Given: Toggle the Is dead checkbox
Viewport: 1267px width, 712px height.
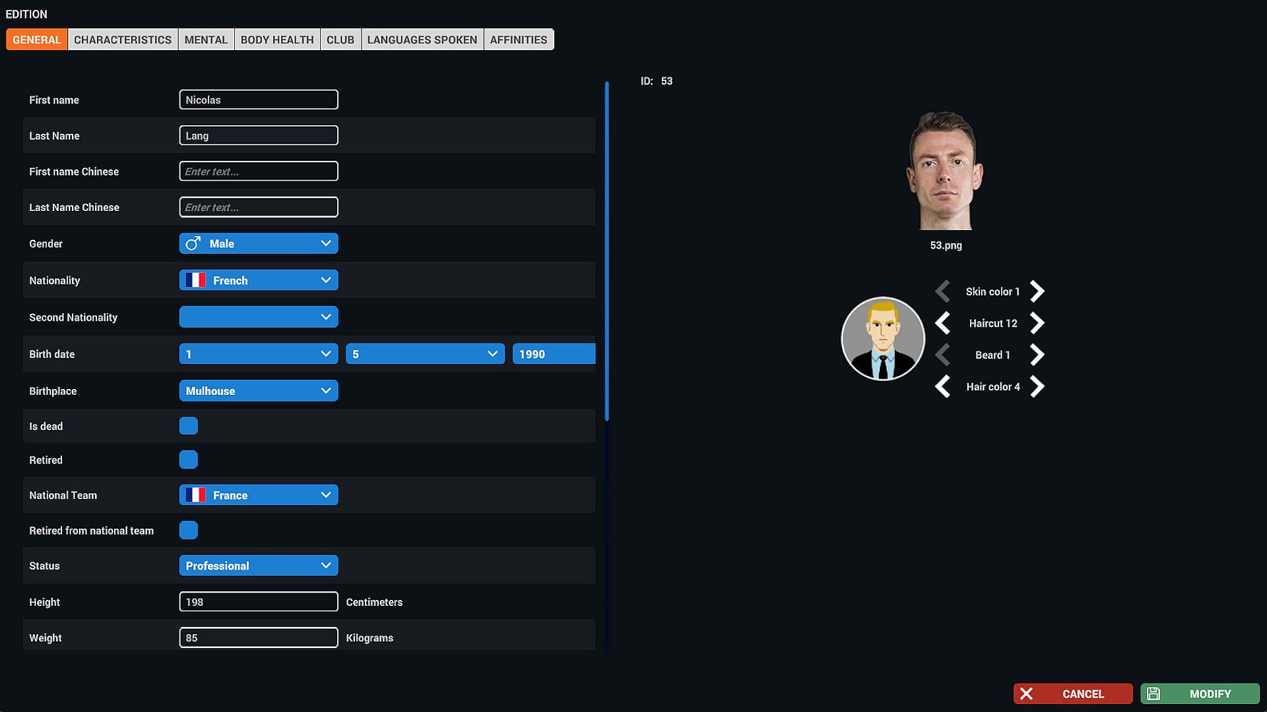Looking at the screenshot, I should pos(188,426).
